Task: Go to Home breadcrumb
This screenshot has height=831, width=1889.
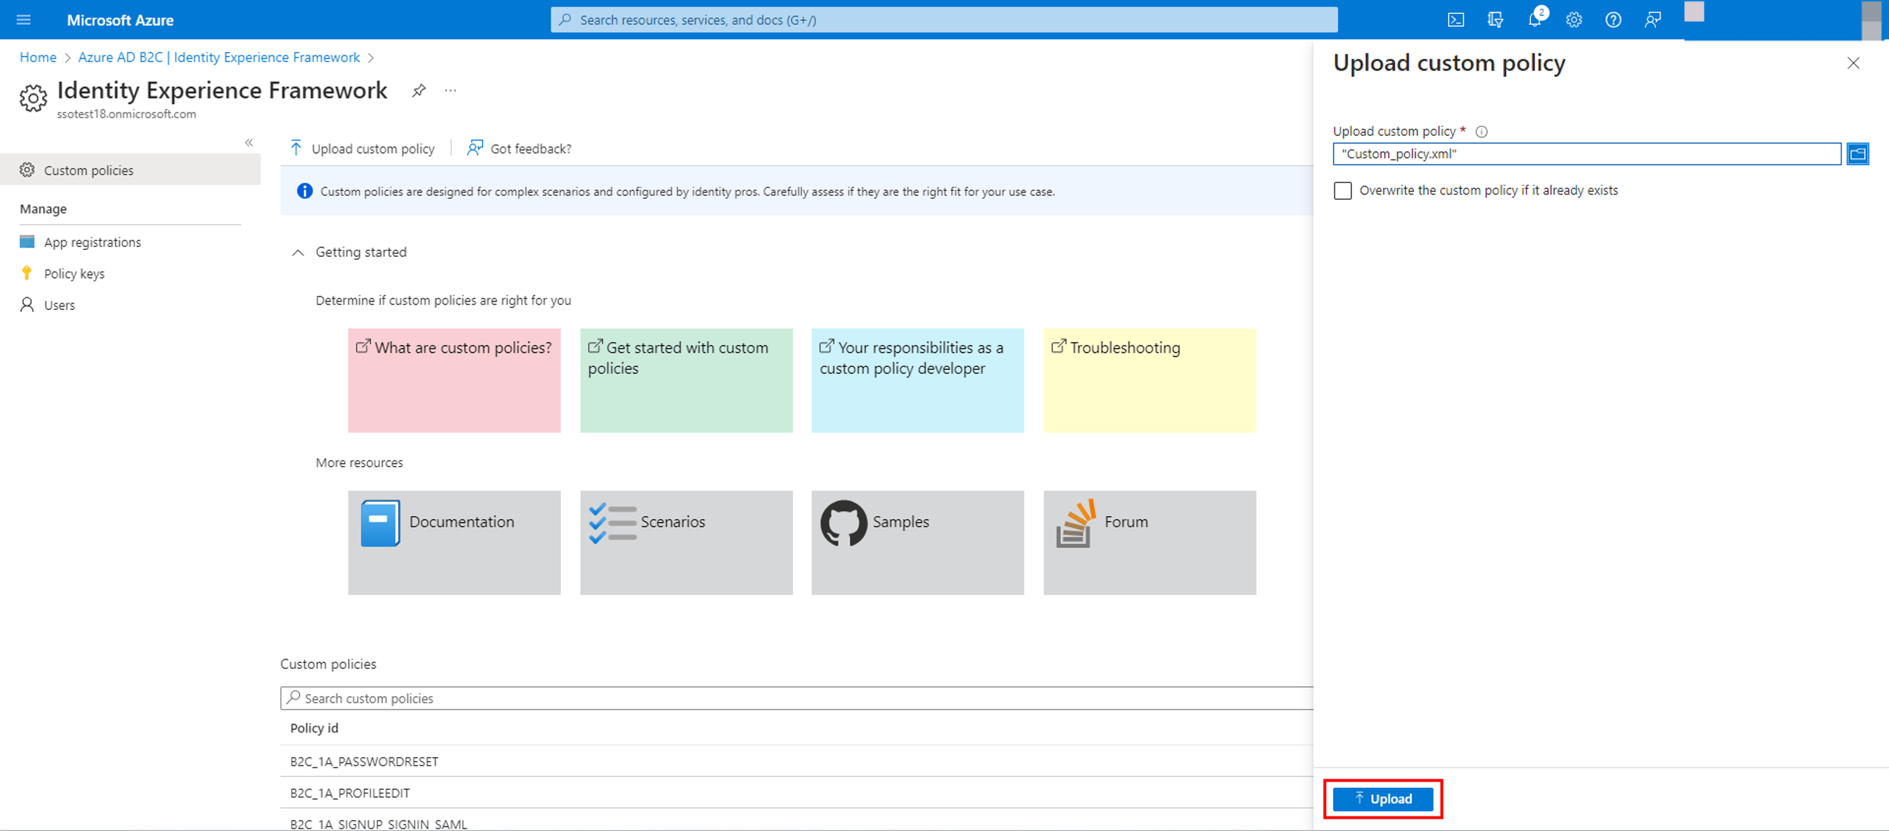Action: pos(38,57)
